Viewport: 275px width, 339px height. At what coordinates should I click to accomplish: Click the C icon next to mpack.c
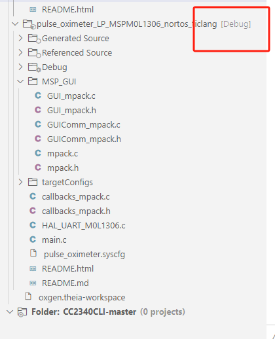coord(38,153)
